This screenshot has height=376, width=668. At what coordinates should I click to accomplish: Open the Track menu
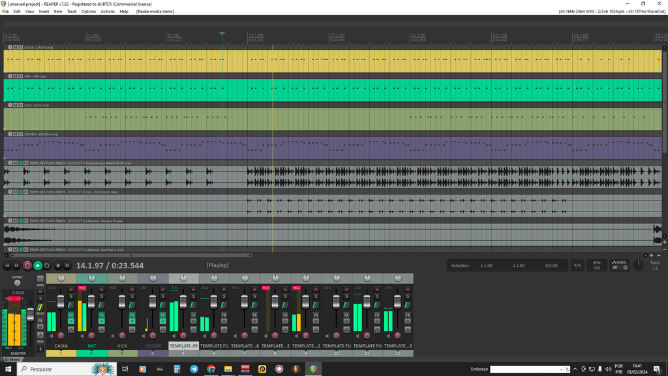pyautogui.click(x=72, y=12)
